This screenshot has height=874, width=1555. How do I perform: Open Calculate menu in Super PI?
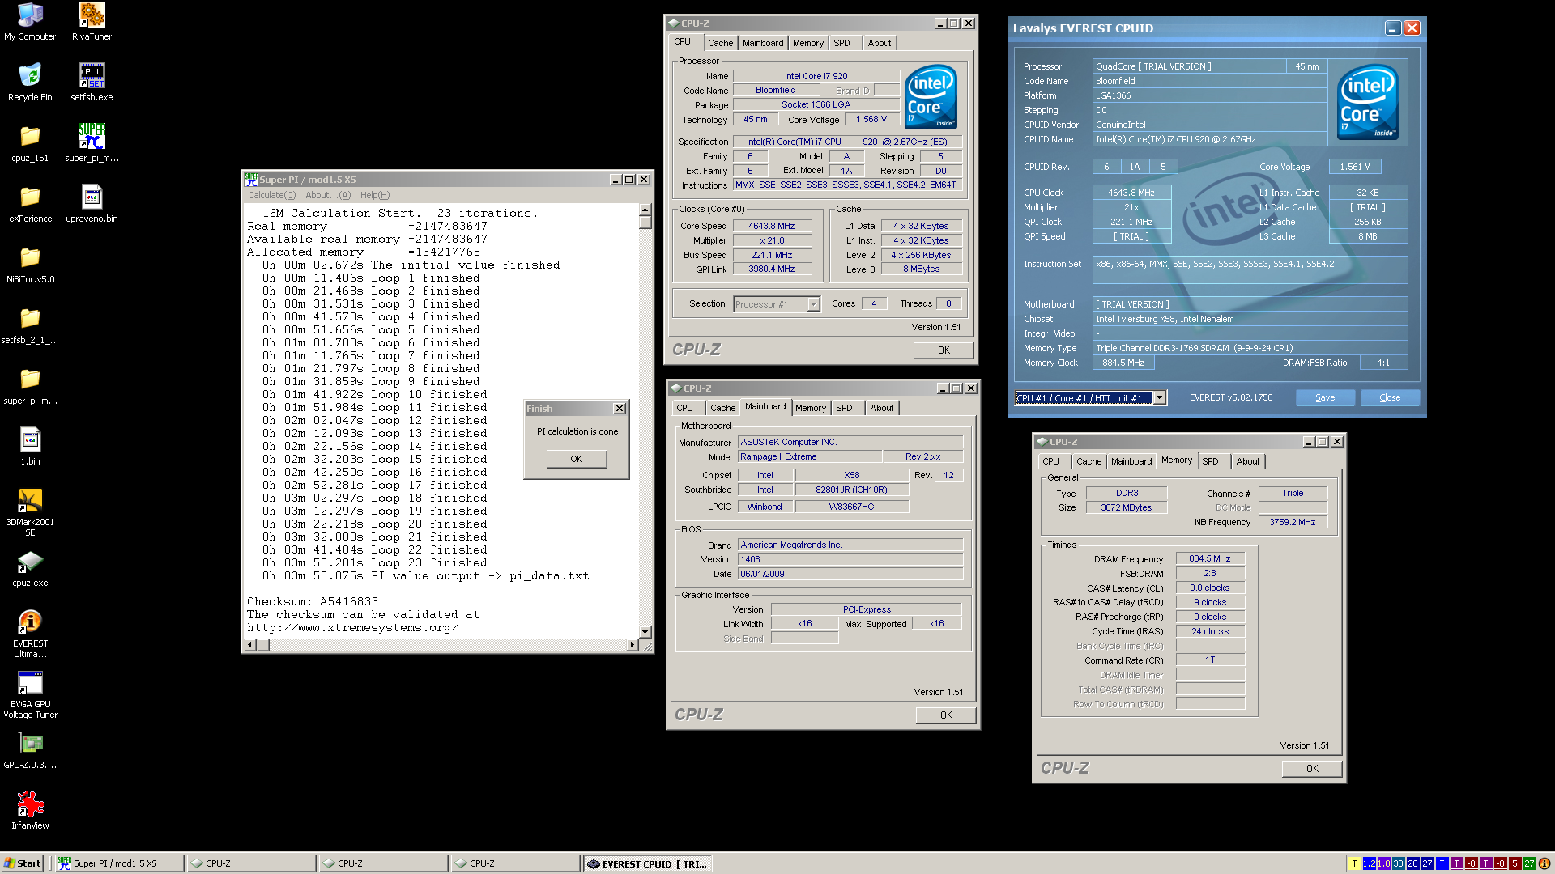click(271, 195)
